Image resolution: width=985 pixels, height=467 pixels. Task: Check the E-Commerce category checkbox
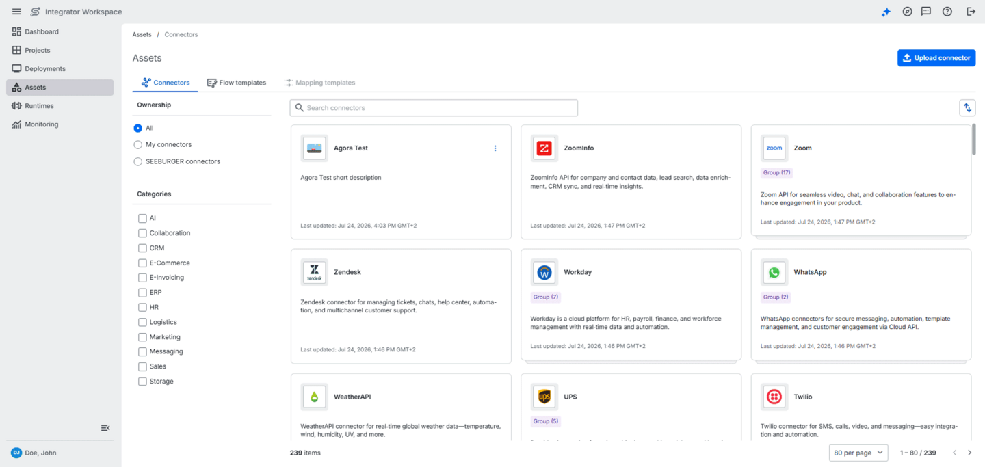click(142, 263)
